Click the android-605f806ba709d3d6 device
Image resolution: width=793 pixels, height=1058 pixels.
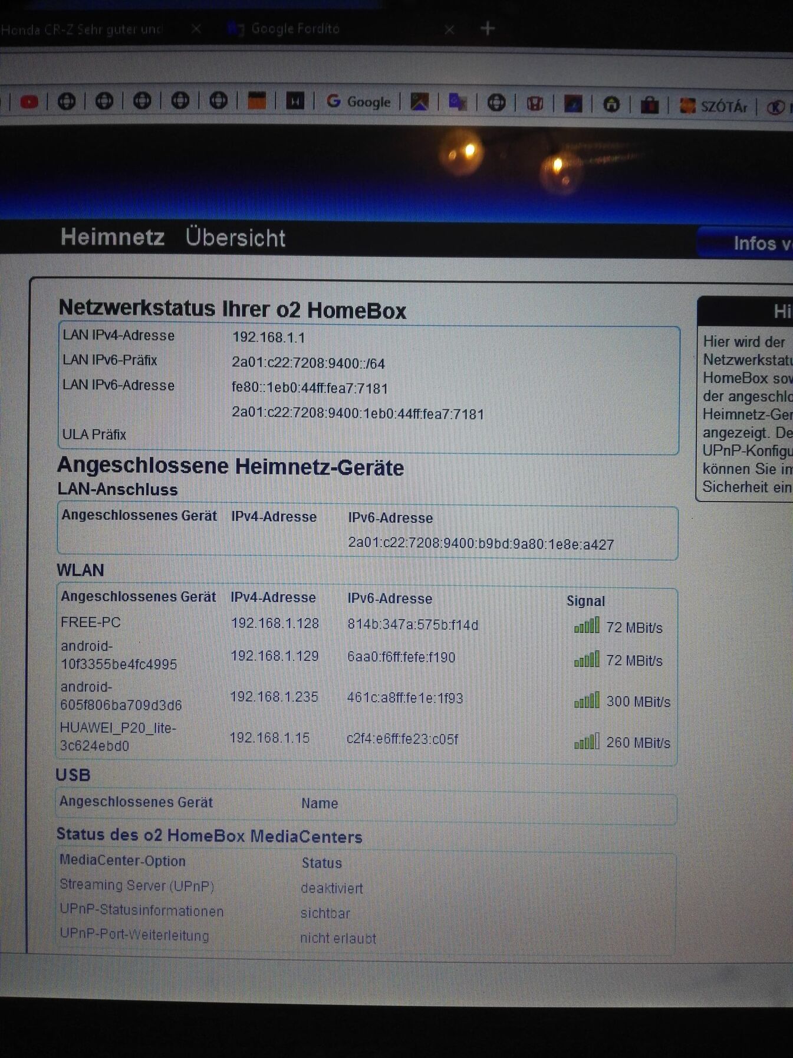pos(121,696)
